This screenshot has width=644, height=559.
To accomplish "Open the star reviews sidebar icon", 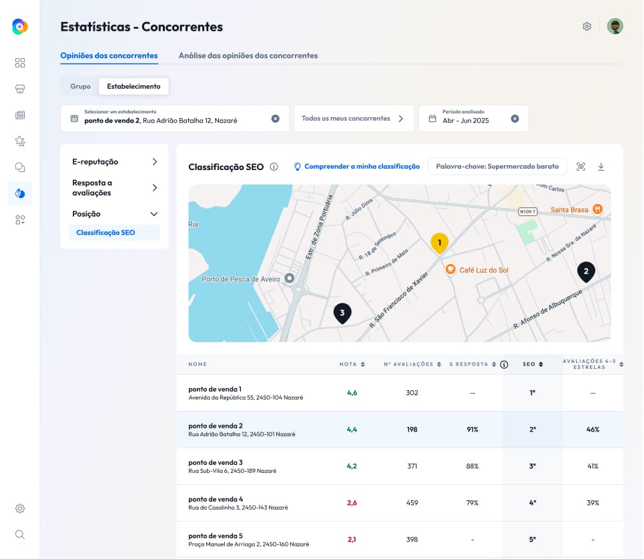I will pos(20,141).
